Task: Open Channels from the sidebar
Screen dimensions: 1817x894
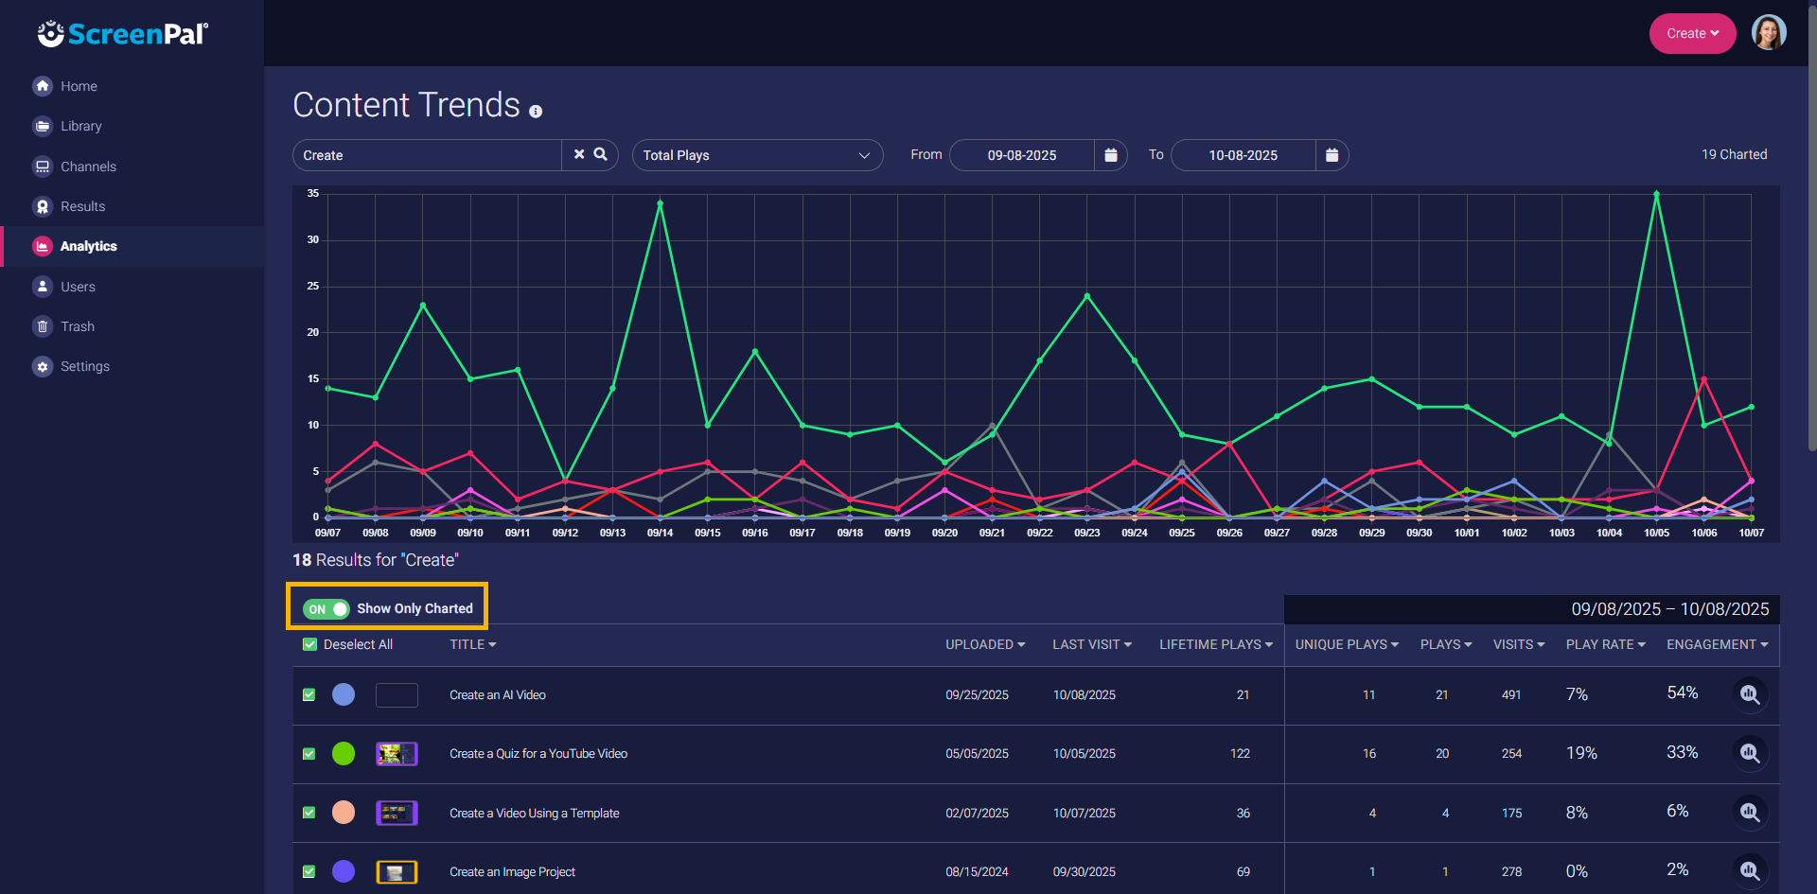Action: tap(88, 167)
